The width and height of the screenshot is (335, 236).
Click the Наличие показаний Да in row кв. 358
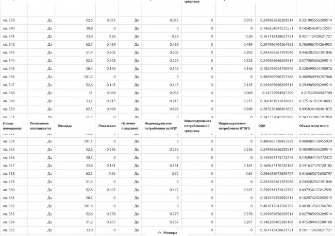(137, 174)
